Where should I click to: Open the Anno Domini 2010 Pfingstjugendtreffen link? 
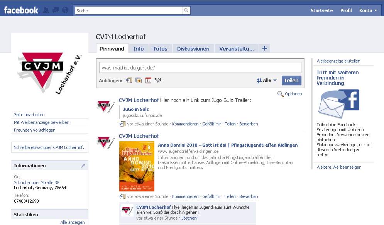(228, 145)
